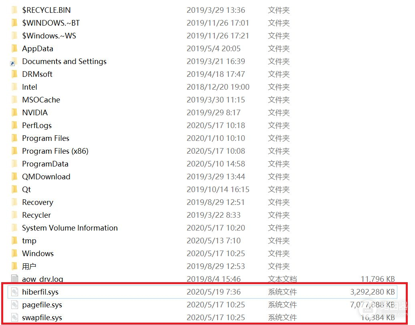The image size is (415, 325).
Task: Click the NVIDIA folder icon
Action: 14,112
